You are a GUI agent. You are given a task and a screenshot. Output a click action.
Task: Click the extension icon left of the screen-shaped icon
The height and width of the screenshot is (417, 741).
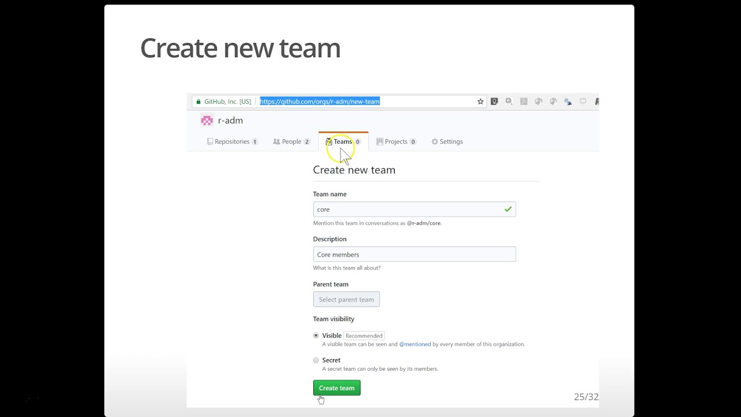click(x=568, y=101)
